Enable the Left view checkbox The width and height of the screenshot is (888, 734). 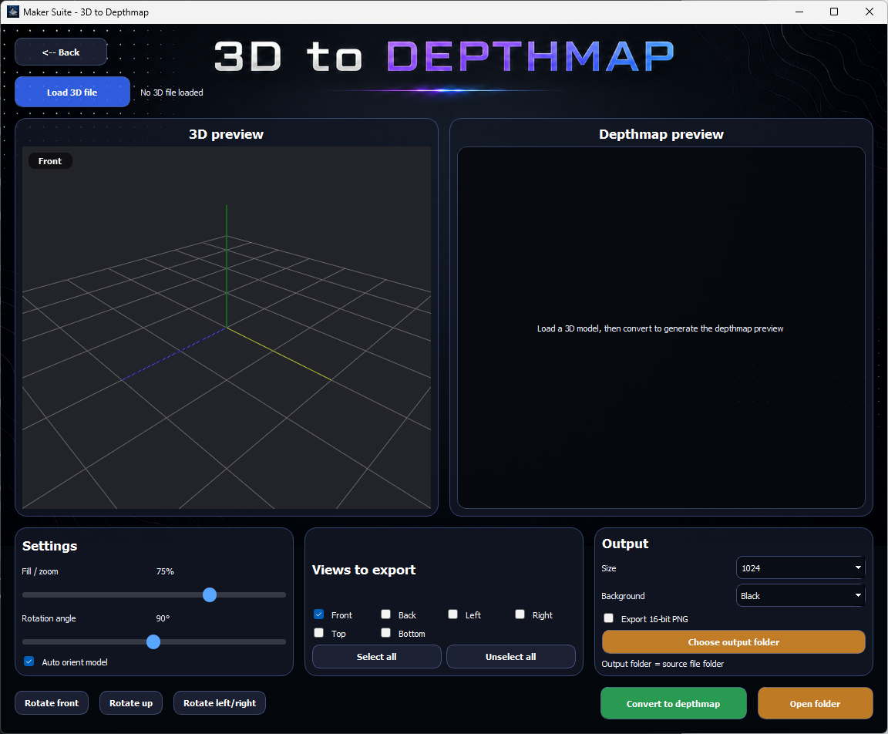(452, 614)
